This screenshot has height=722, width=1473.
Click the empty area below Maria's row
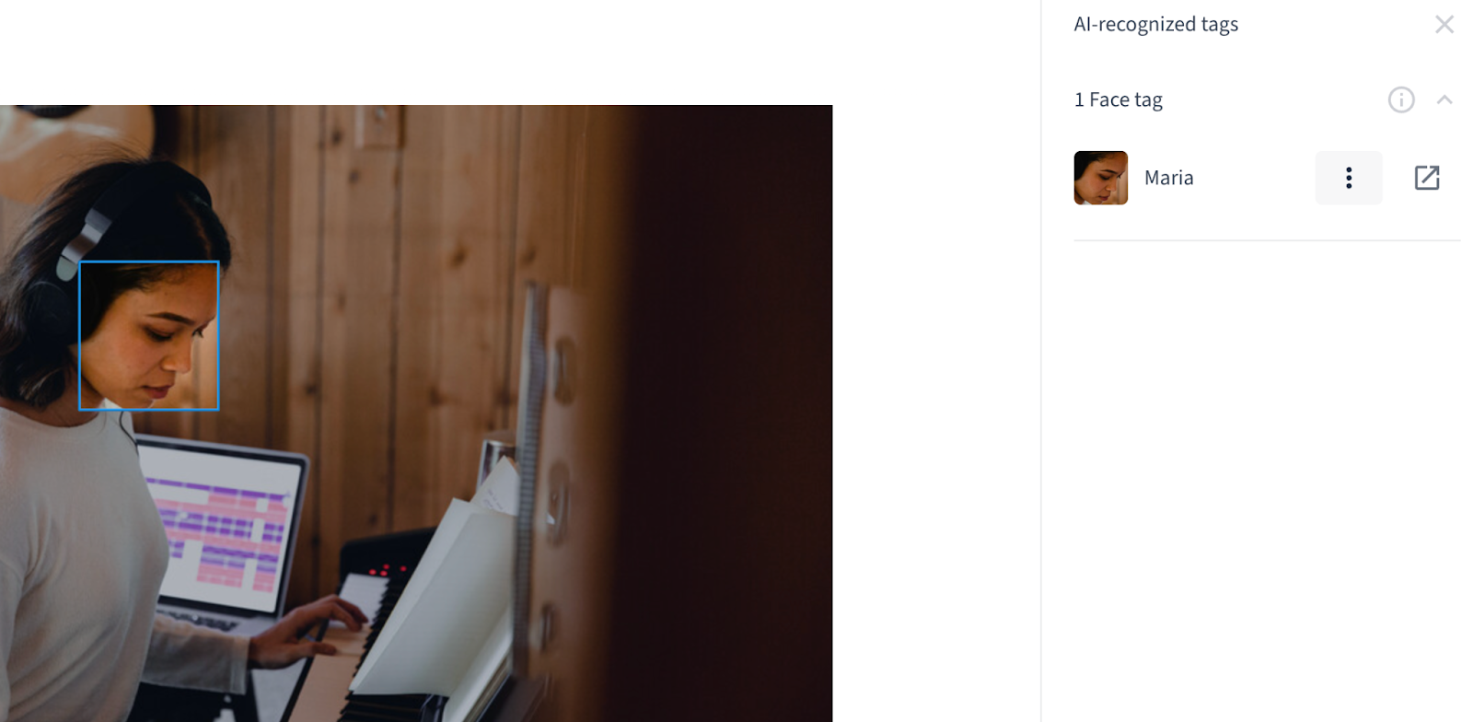point(1267,479)
